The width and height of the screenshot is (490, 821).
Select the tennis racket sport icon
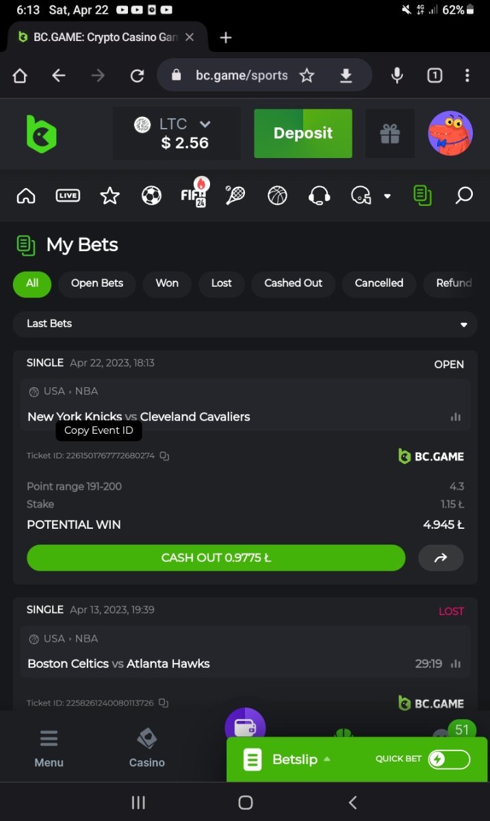(x=235, y=196)
